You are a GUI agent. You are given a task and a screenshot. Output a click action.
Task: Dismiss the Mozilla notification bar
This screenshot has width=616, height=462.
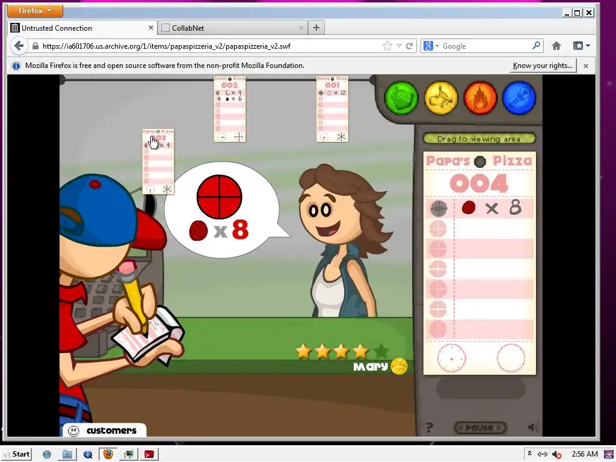586,66
